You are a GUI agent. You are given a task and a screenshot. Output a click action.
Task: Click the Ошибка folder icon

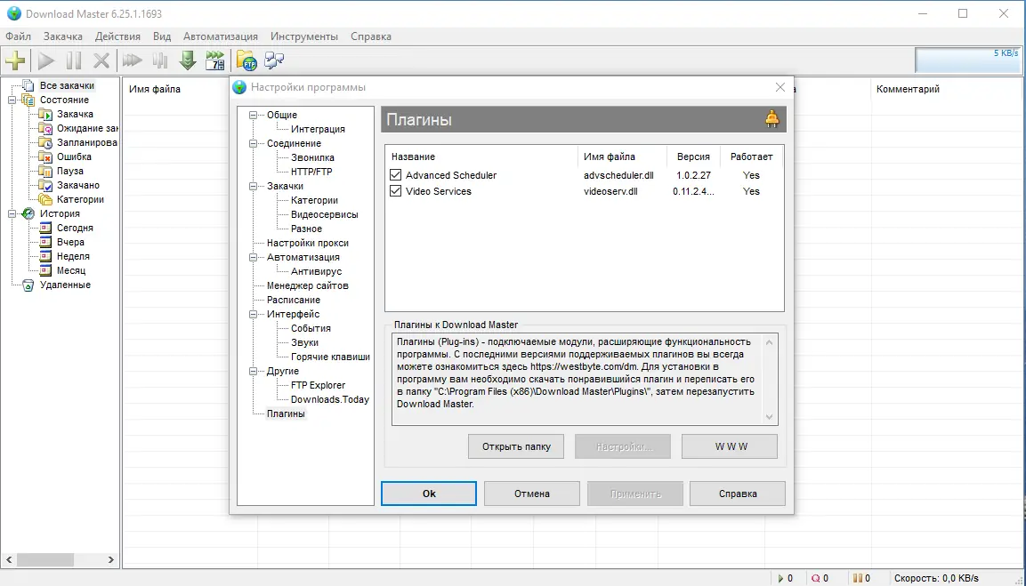(45, 157)
